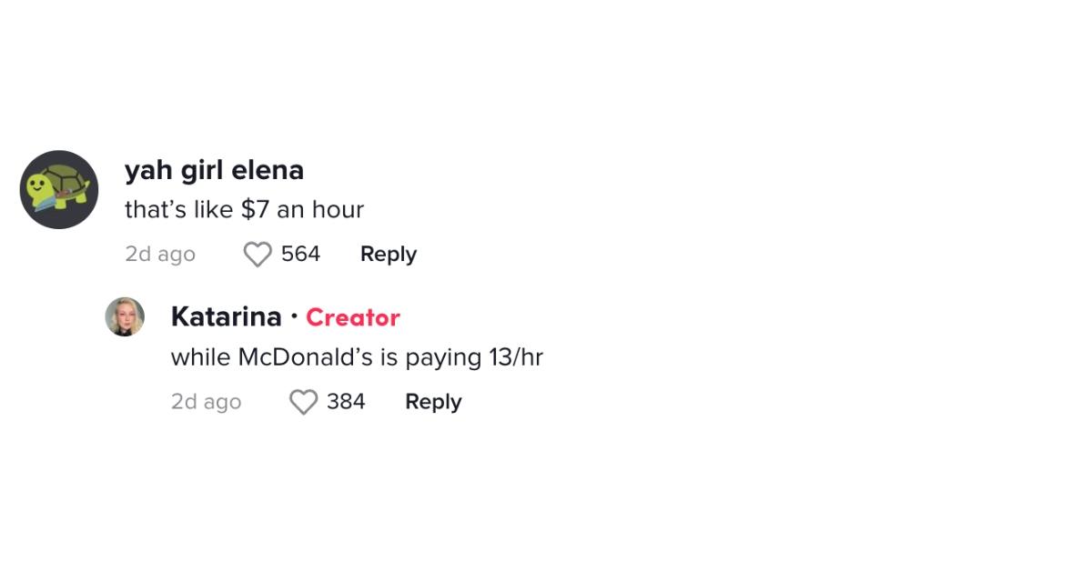Like yah girl elena's comment with the heart
The image size is (1092, 571).
coord(258,255)
